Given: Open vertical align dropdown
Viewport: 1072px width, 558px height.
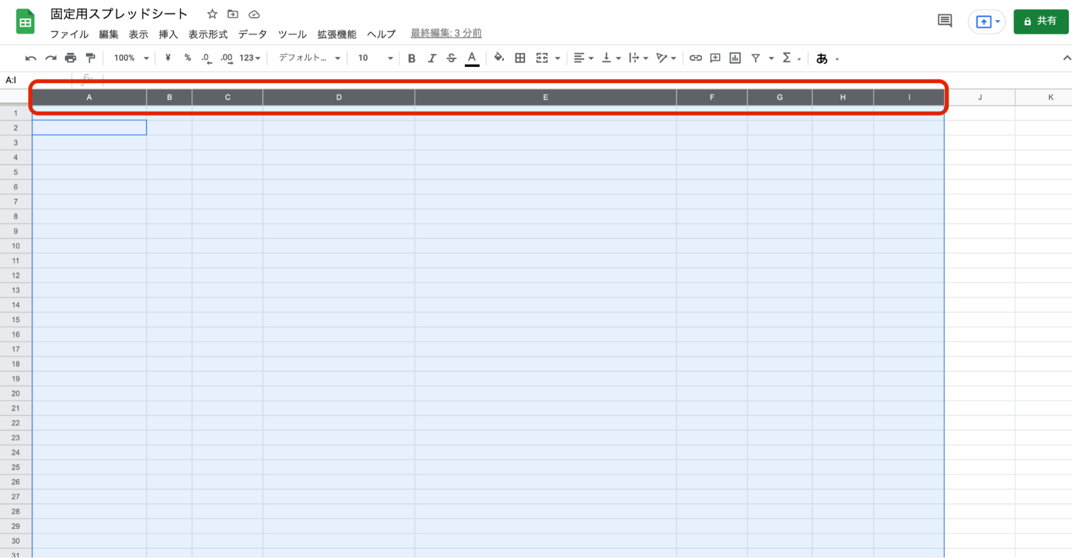Looking at the screenshot, I should pyautogui.click(x=611, y=58).
